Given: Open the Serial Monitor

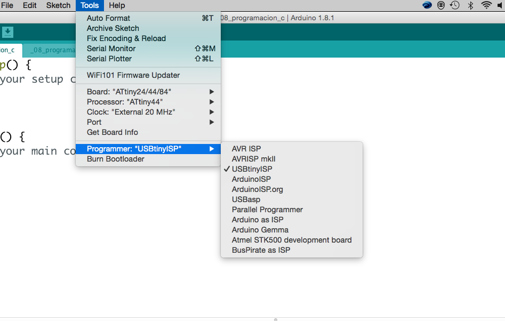Looking at the screenshot, I should tap(148, 49).
